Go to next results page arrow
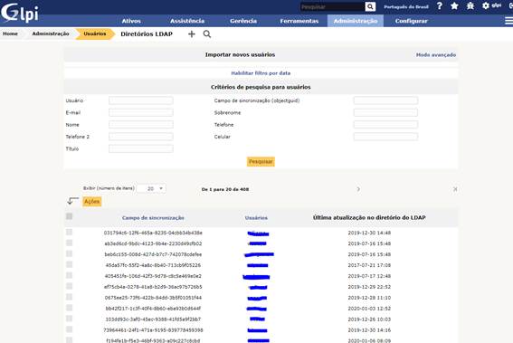The width and height of the screenshot is (513, 343). [x=358, y=189]
